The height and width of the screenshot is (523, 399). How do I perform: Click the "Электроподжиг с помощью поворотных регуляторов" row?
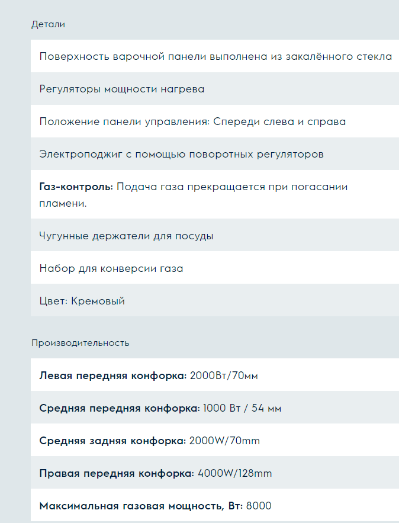click(x=181, y=155)
